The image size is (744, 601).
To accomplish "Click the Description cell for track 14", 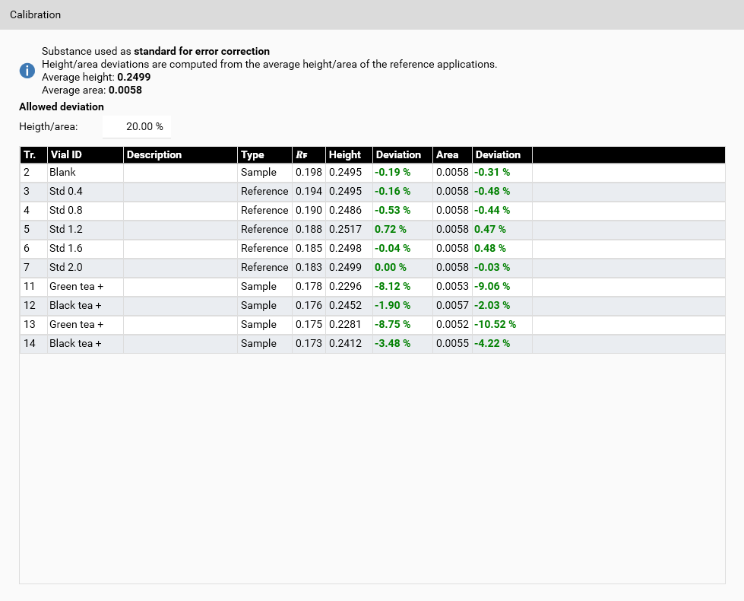I will [179, 343].
